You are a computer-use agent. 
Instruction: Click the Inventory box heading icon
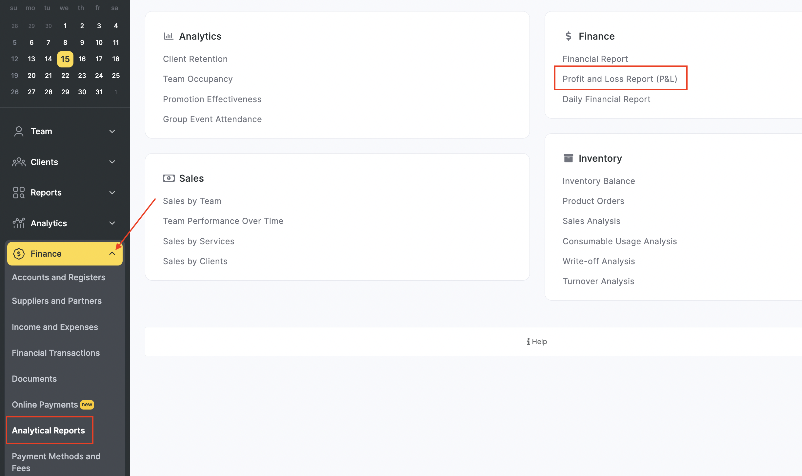568,158
